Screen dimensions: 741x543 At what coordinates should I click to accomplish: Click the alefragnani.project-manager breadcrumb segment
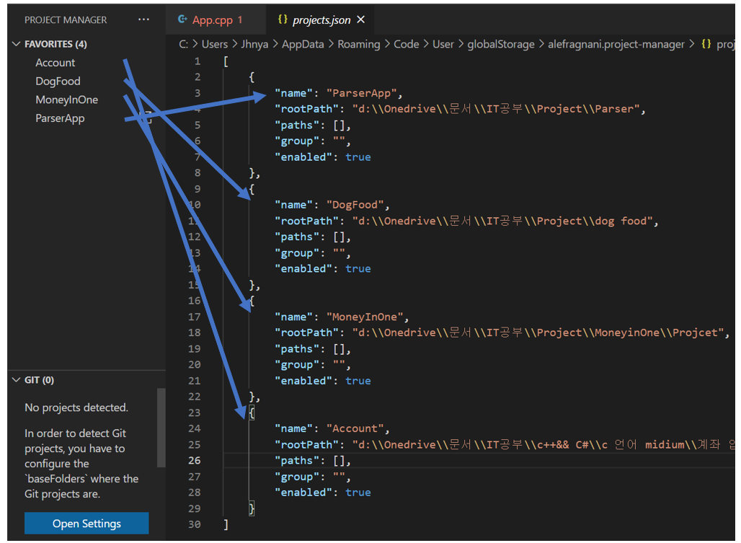[616, 44]
